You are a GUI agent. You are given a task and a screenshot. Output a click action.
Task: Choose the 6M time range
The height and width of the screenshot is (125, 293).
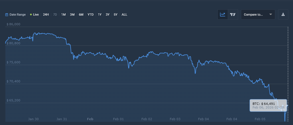pos(81,14)
